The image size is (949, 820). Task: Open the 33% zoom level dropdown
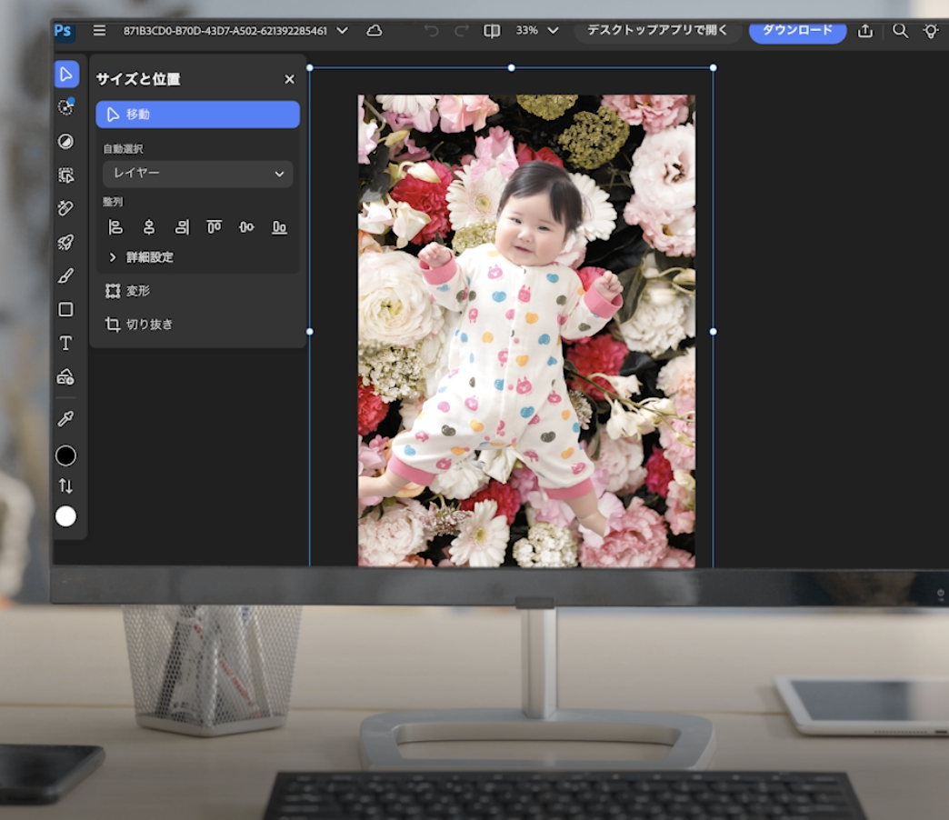tap(536, 31)
